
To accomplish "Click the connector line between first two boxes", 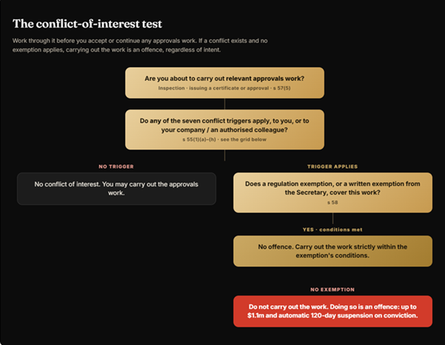I will pos(225,104).
